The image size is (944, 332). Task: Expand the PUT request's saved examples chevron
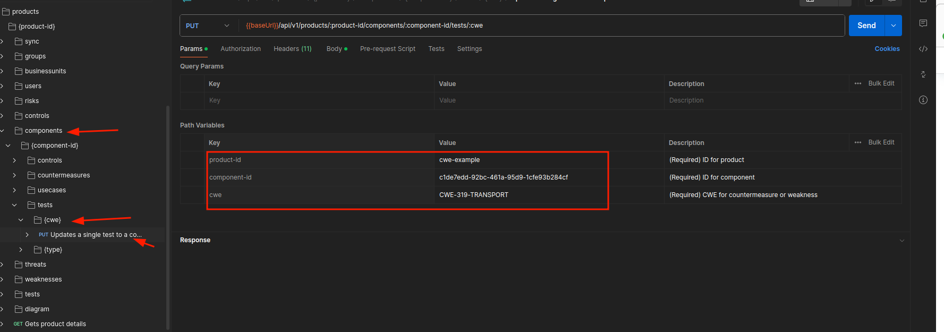click(27, 234)
